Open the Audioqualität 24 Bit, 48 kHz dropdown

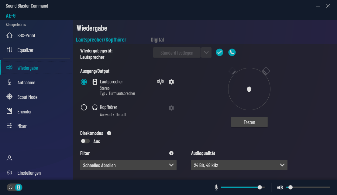(x=239, y=165)
